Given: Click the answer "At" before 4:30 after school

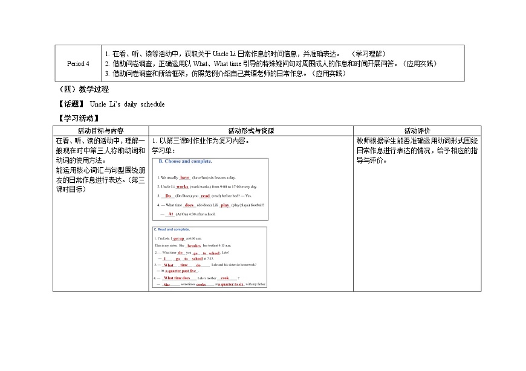Looking at the screenshot, I should pos(170,214).
